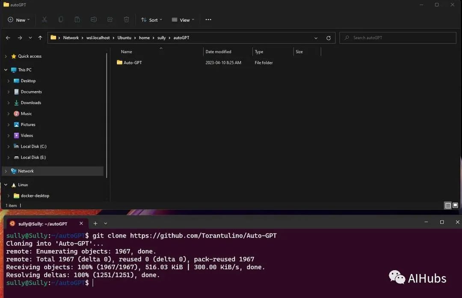Open Pictures in the sidebar
Screen dimensions: 462x298
[x=28, y=125]
